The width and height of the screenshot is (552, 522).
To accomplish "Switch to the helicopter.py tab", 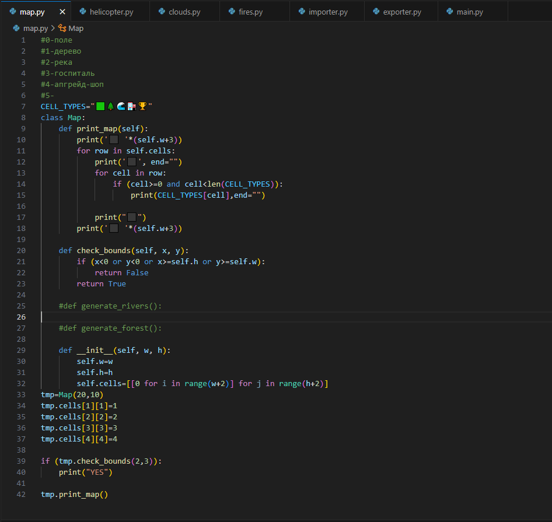I will click(110, 12).
